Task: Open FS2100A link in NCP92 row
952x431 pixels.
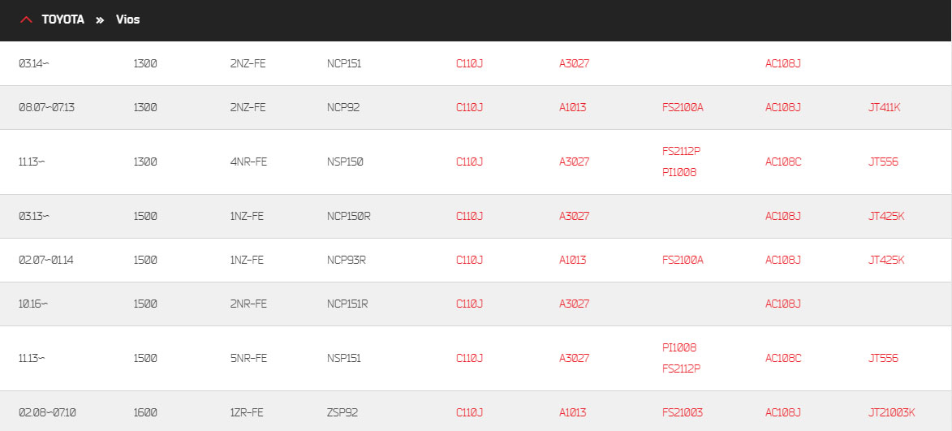Action: click(x=683, y=107)
